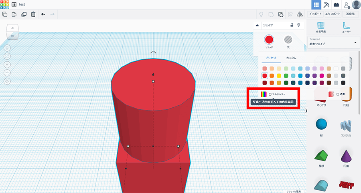Collapse the シェイプ inspector panel arrow
361x193 pixels.
257,25
